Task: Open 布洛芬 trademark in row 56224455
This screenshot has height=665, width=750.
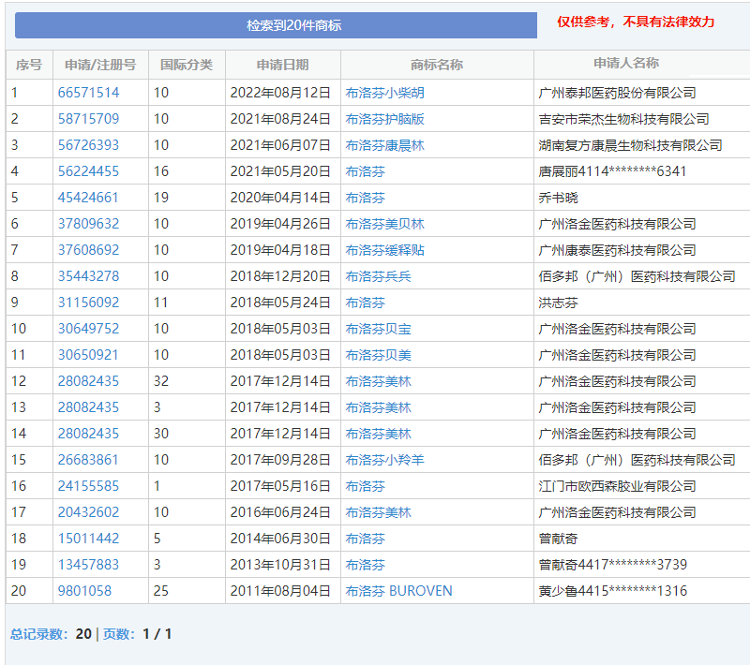Action: pos(366,171)
